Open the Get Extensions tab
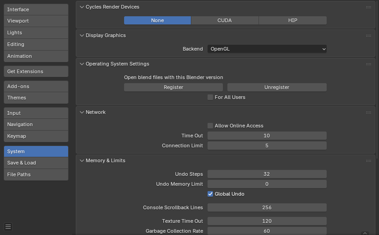Image resolution: width=379 pixels, height=235 pixels. 36,71
